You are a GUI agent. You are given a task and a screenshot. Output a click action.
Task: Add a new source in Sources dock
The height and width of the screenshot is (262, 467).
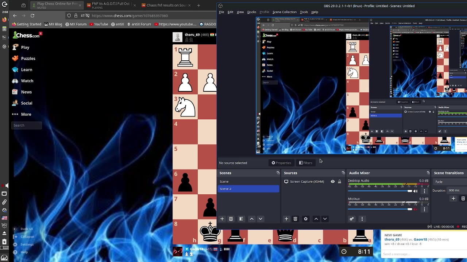[286, 219]
